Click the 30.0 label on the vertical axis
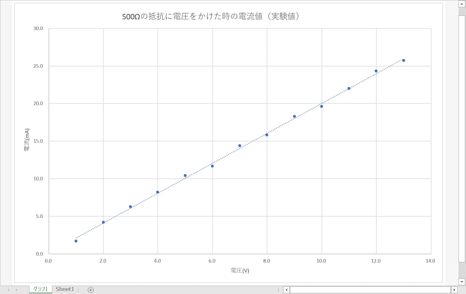Image resolution: width=466 pixels, height=294 pixels. tap(38, 29)
